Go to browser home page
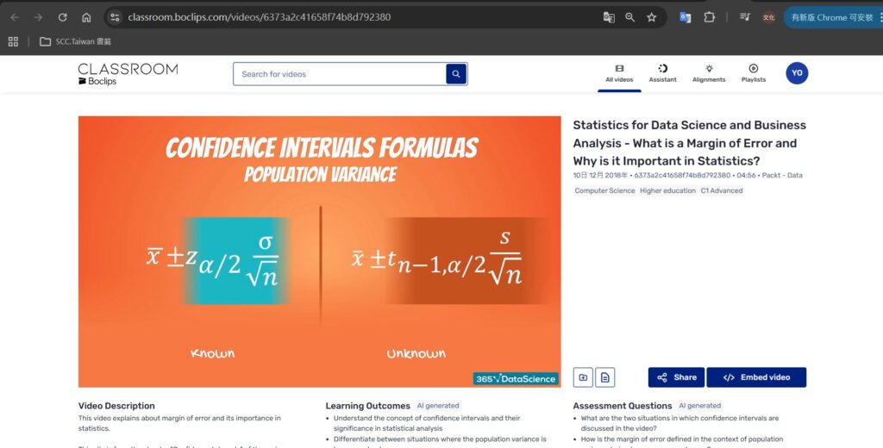 pos(86,17)
